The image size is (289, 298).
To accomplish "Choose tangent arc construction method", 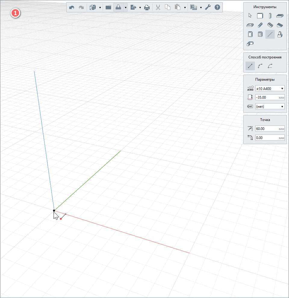I will pos(270,66).
